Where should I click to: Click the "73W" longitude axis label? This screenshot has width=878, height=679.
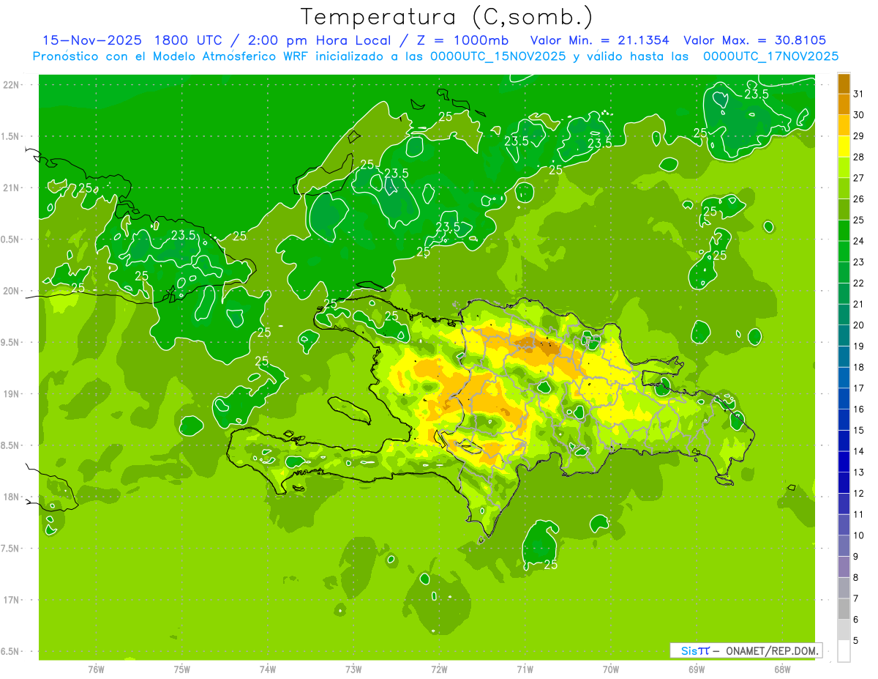tap(353, 669)
